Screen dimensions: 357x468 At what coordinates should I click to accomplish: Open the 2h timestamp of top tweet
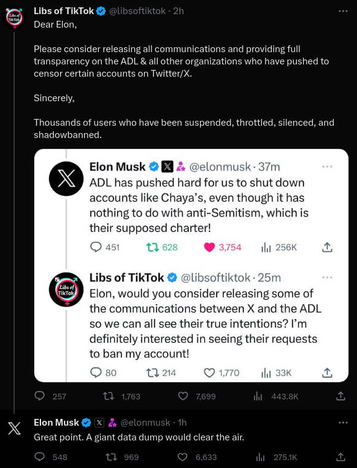[x=178, y=11]
